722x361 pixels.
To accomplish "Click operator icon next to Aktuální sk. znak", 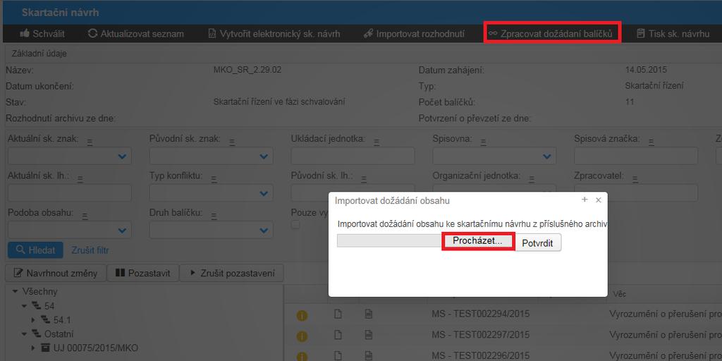I will pyautogui.click(x=90, y=142).
